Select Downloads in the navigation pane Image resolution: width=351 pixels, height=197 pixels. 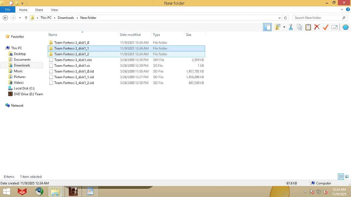[22, 65]
